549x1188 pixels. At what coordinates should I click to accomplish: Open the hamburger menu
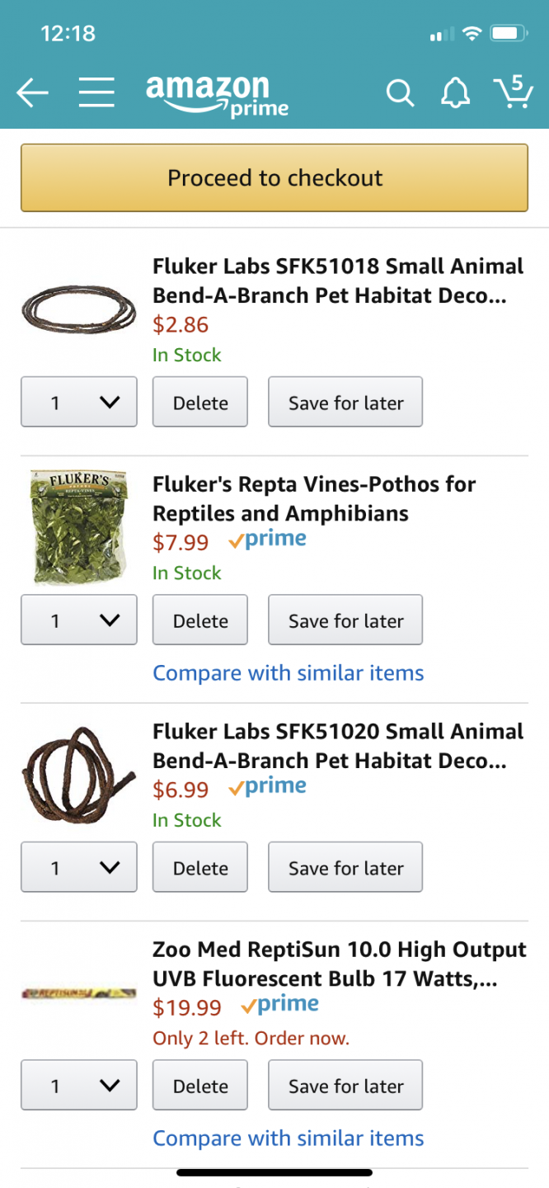[x=96, y=93]
